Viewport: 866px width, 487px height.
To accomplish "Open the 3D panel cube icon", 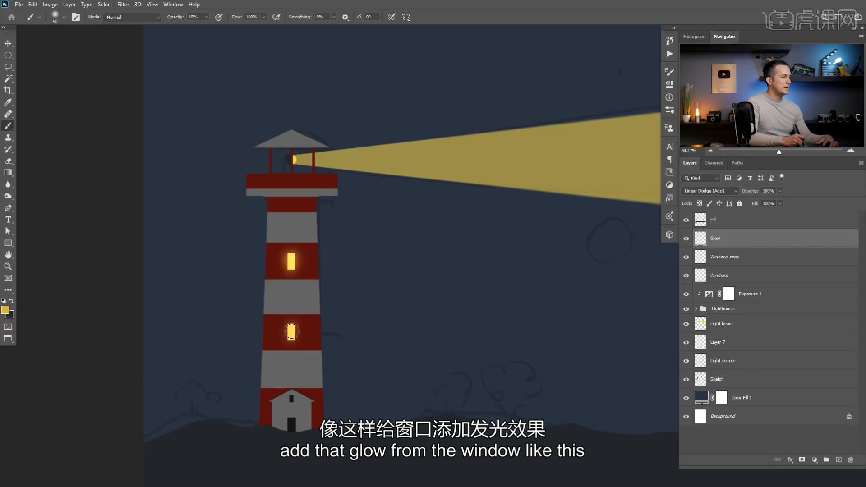I will pyautogui.click(x=670, y=234).
